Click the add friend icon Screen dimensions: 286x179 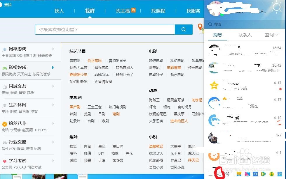coord(219,174)
